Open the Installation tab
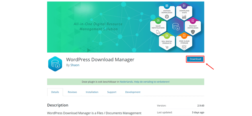Image resolution: width=252 pixels, height=116 pixels. (x=92, y=92)
